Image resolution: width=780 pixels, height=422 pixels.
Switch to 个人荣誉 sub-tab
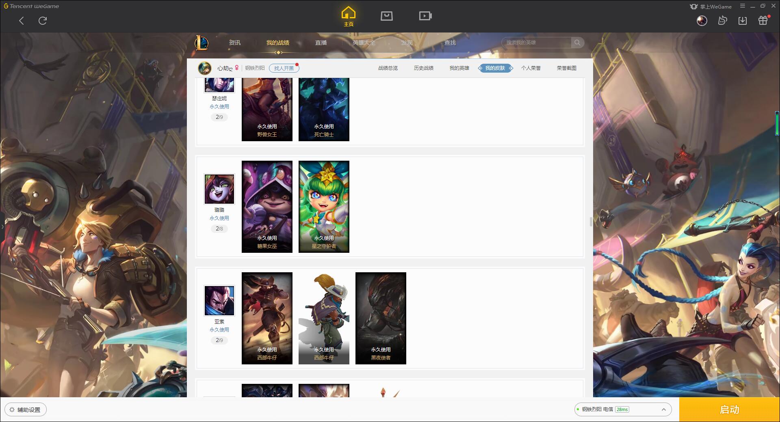pos(531,68)
